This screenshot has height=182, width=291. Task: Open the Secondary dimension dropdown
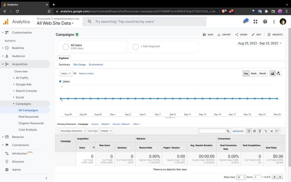[73, 131]
